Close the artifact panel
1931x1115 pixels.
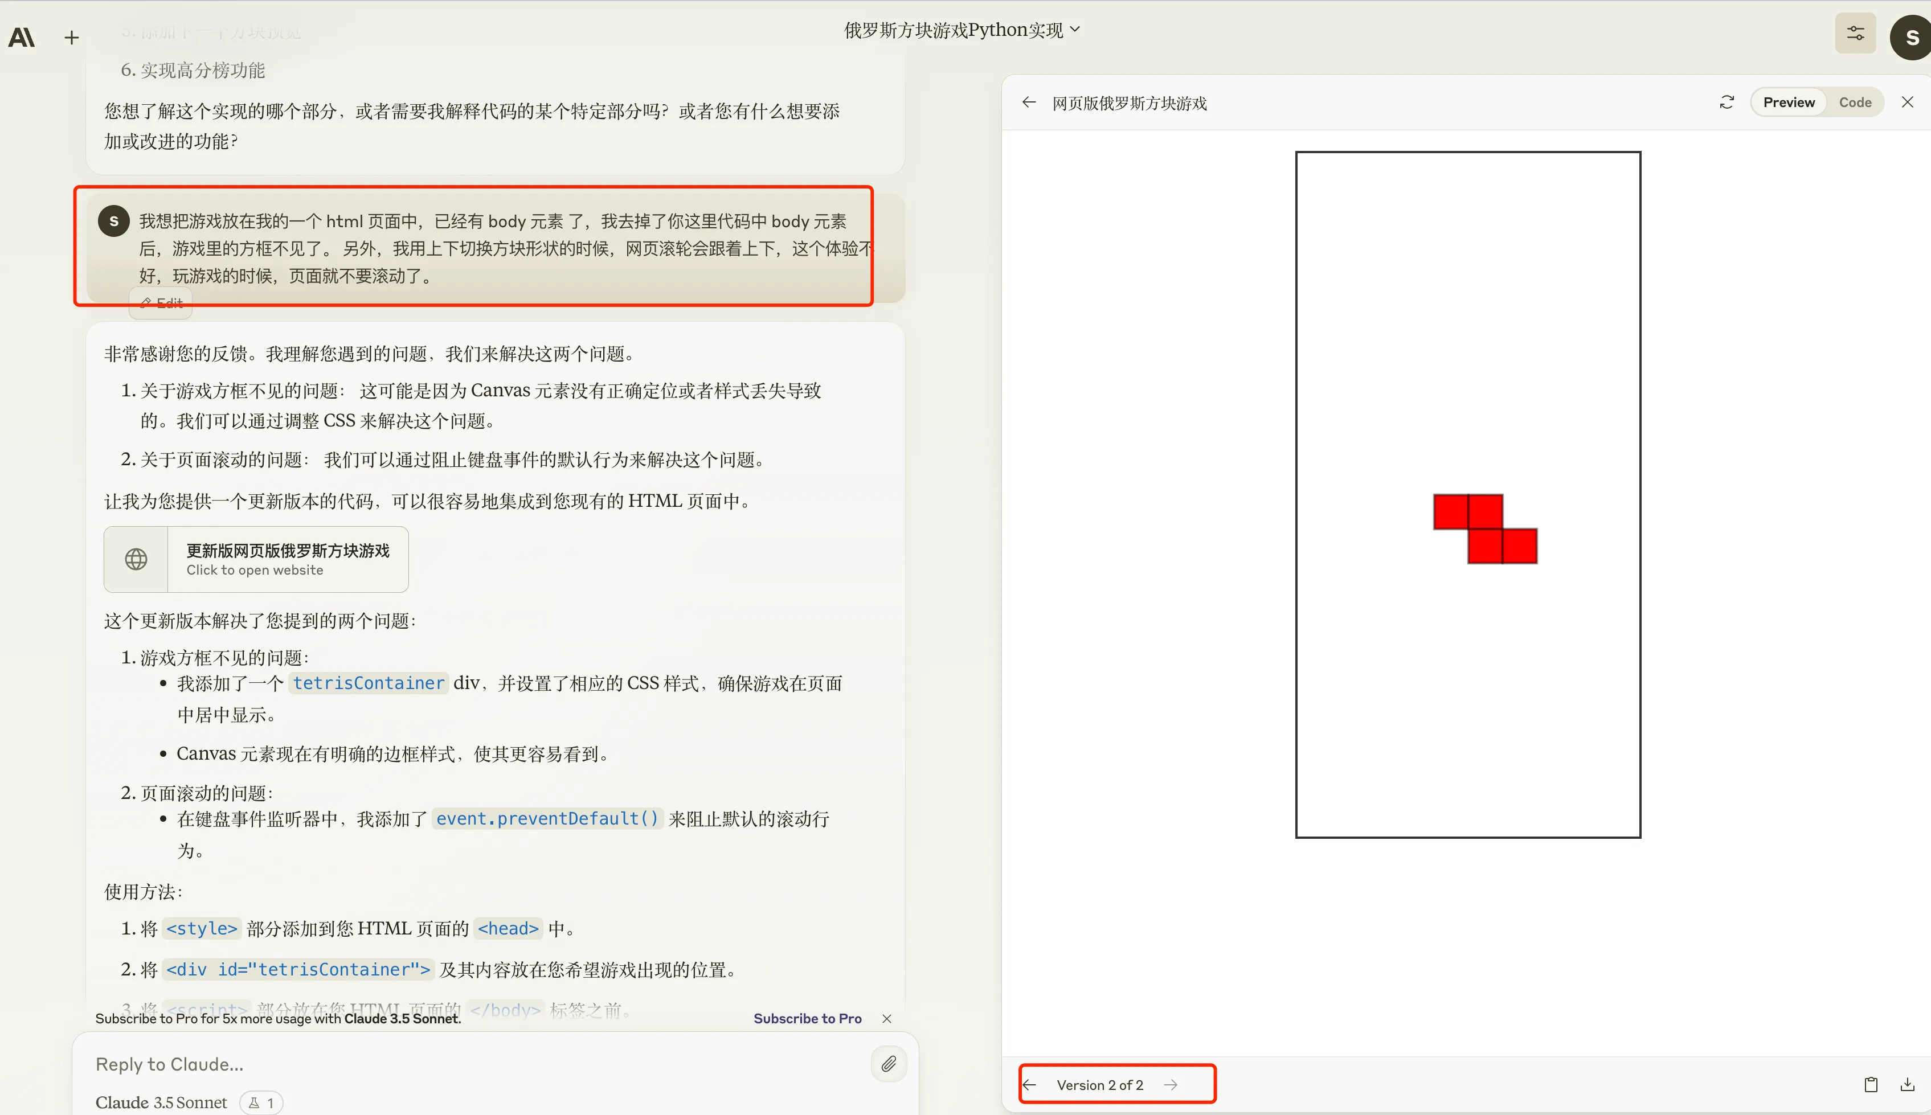coord(1907,103)
